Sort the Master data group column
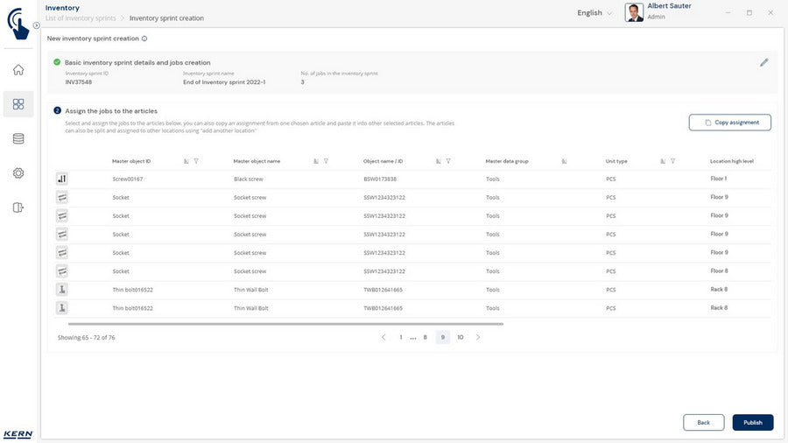The image size is (788, 443). pos(564,161)
